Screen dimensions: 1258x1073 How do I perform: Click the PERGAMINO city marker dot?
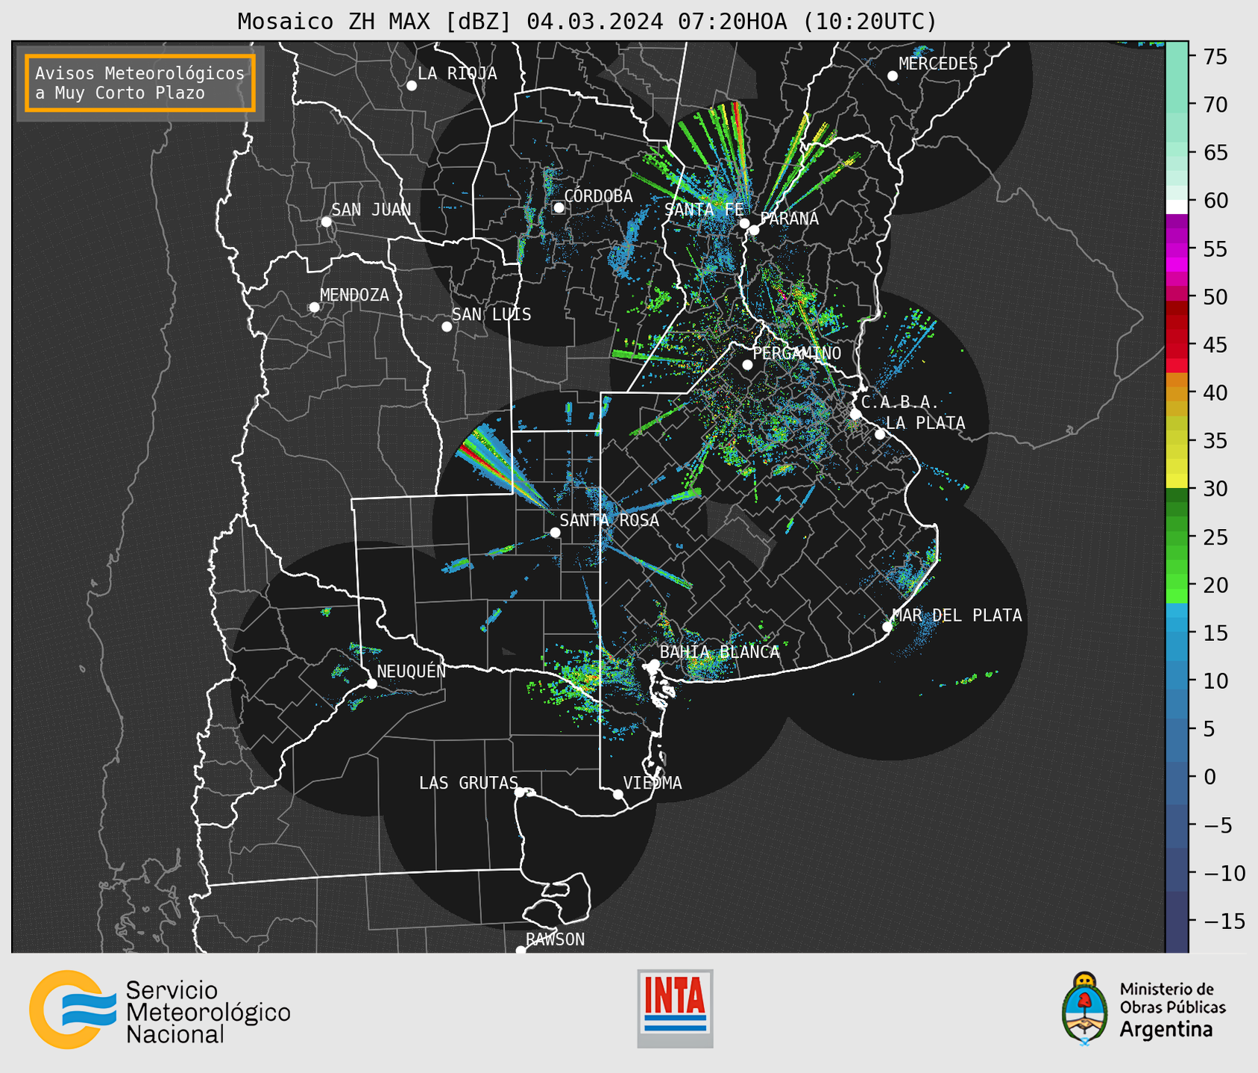coord(747,365)
